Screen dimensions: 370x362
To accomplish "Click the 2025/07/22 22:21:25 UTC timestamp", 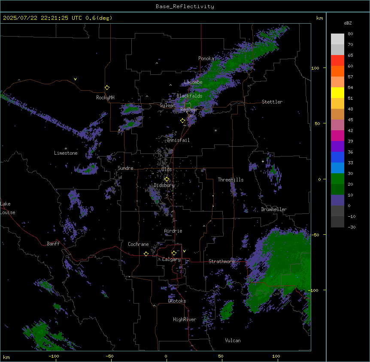I will pyautogui.click(x=42, y=18).
